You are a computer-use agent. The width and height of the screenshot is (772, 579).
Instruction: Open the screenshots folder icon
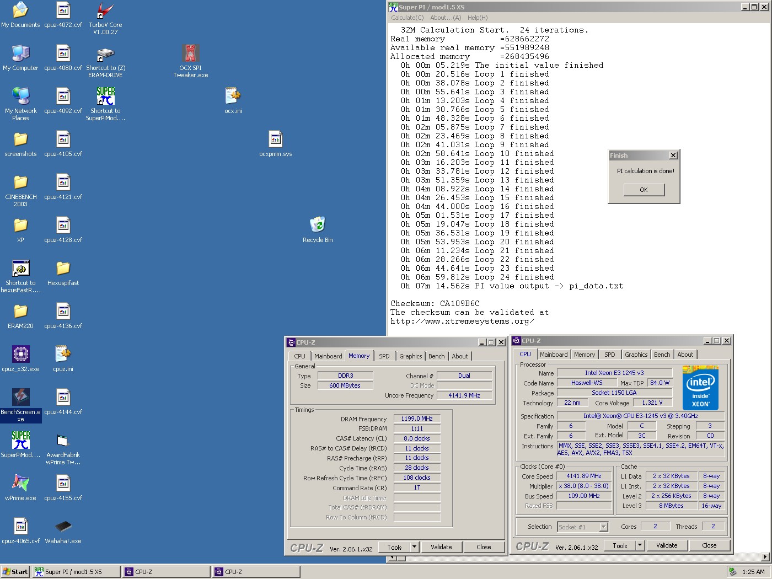(x=20, y=143)
